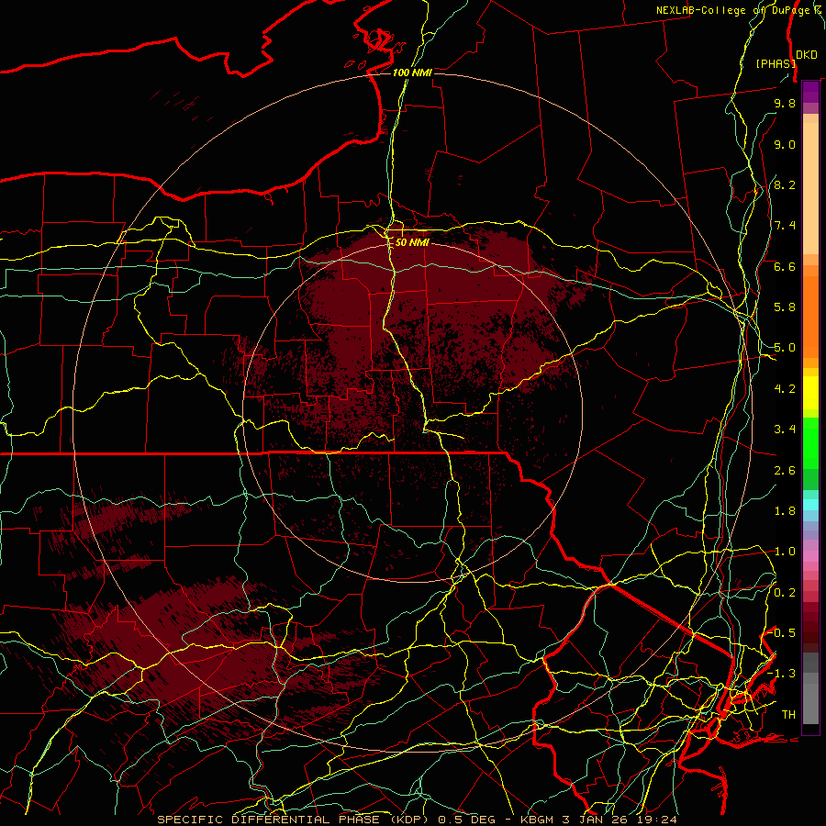
Task: Click the 0.2 scale value
Action: tap(785, 593)
